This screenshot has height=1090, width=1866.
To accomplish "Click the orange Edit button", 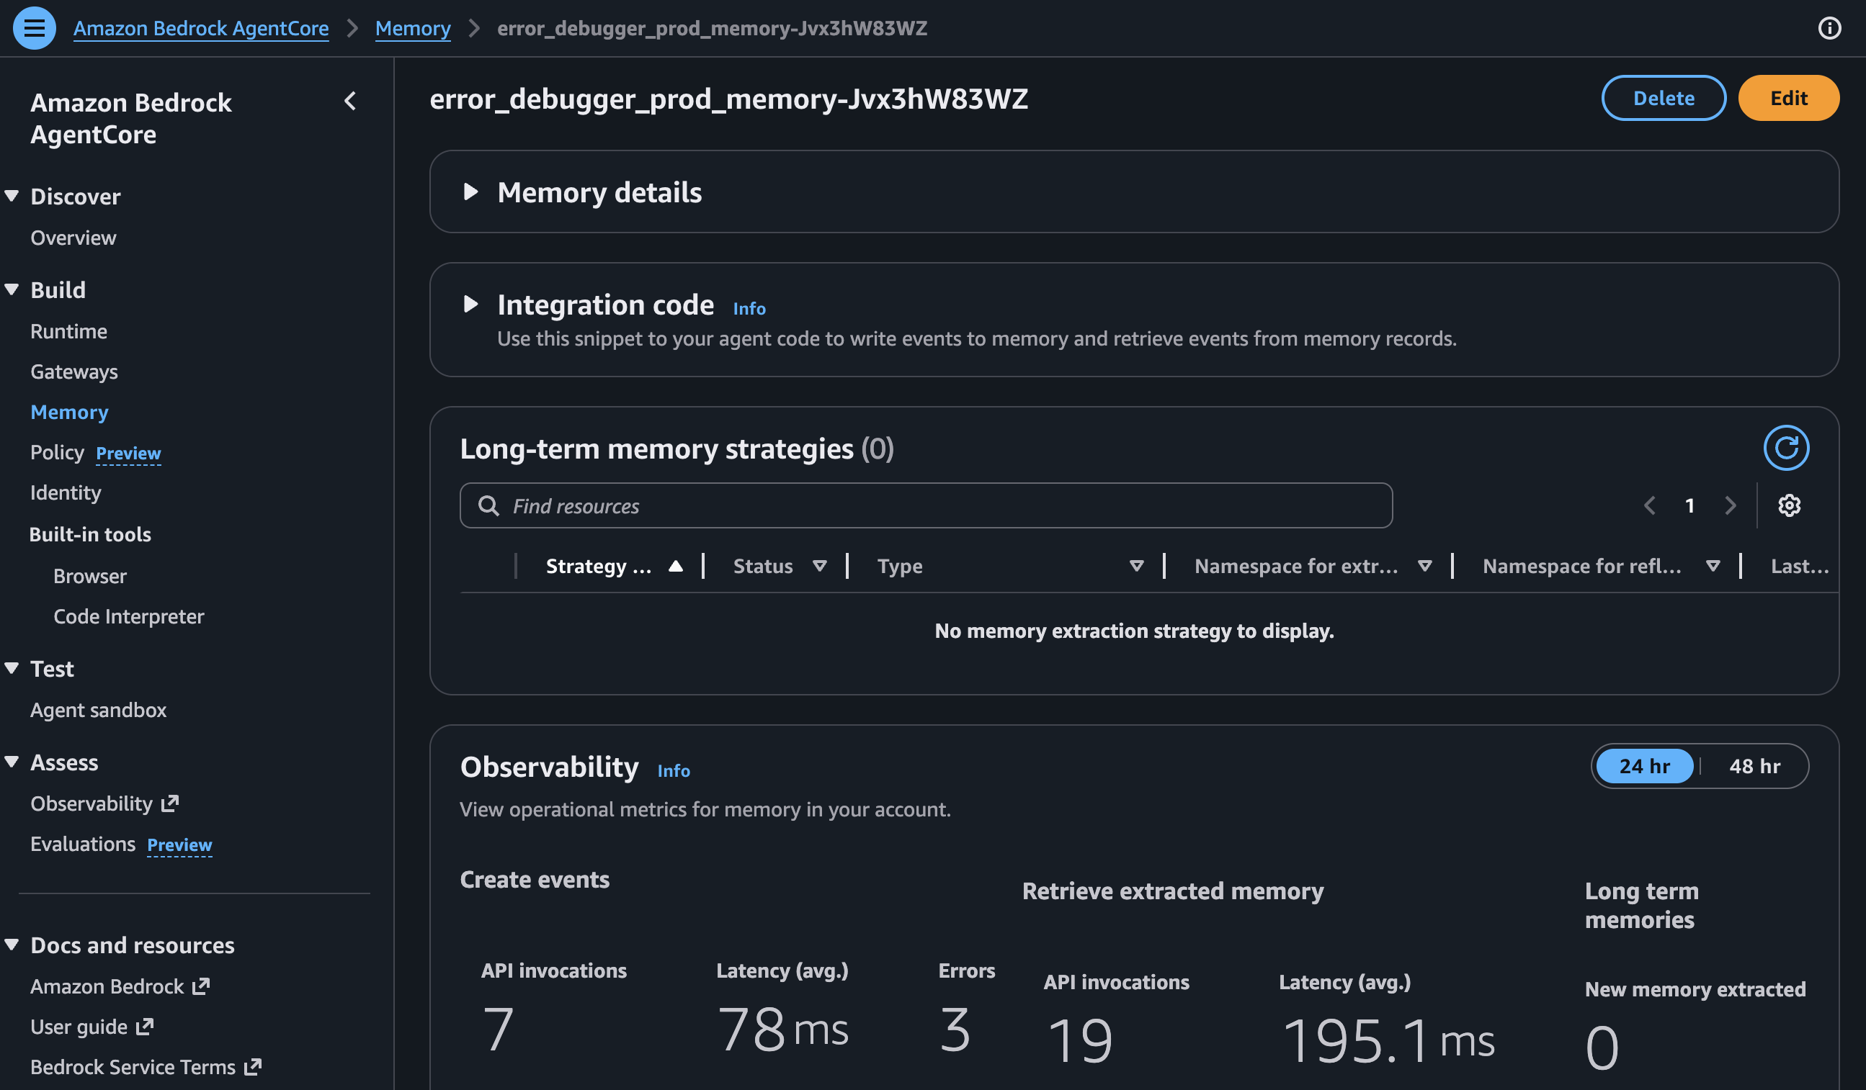I will click(1787, 99).
